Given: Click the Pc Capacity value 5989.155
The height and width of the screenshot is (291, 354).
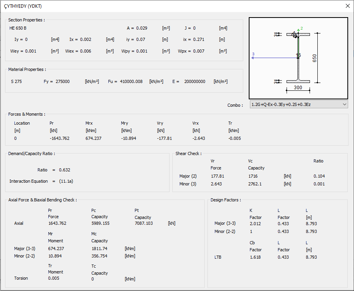Looking at the screenshot, I should pos(101,223).
